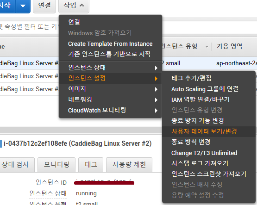Image resolution: width=257 pixels, height=205 pixels.
Task: Switch to the 모니터링 tab
Action: point(56,165)
